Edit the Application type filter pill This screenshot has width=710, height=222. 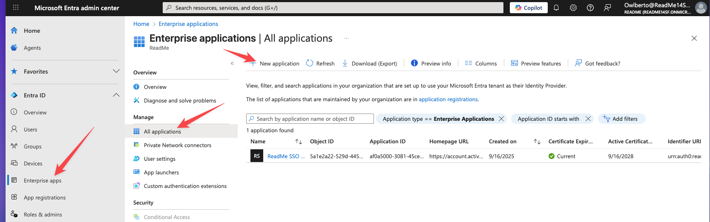click(x=438, y=119)
